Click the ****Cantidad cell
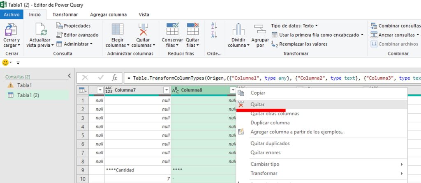421x183 pixels. [x=137, y=170]
